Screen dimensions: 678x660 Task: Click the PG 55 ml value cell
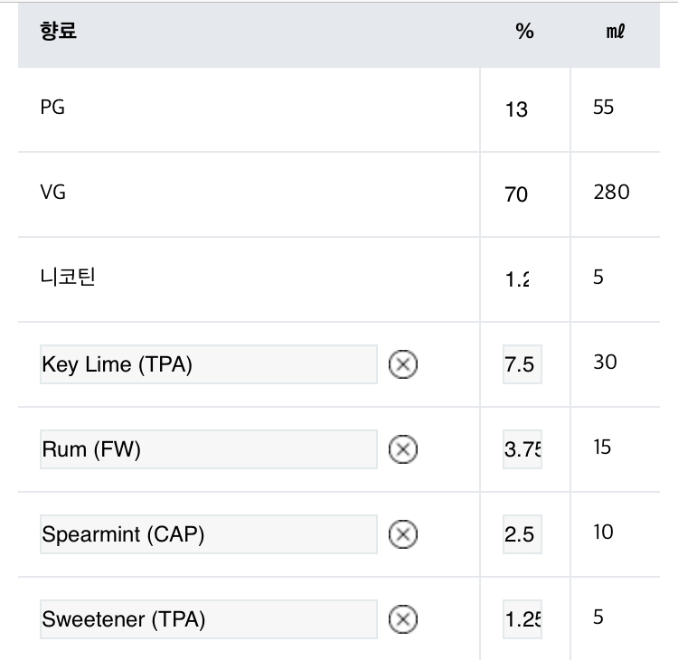click(603, 108)
